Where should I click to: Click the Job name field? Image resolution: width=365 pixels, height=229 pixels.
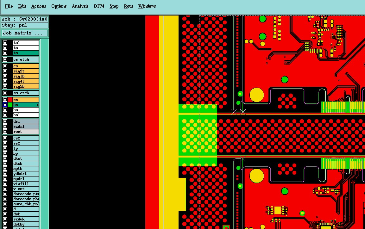pyautogui.click(x=25, y=19)
